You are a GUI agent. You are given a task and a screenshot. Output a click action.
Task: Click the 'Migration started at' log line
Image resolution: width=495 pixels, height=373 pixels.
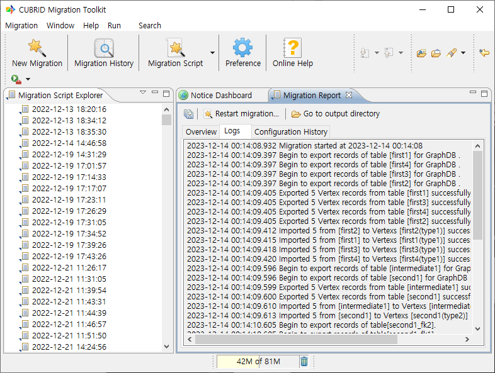click(x=305, y=146)
